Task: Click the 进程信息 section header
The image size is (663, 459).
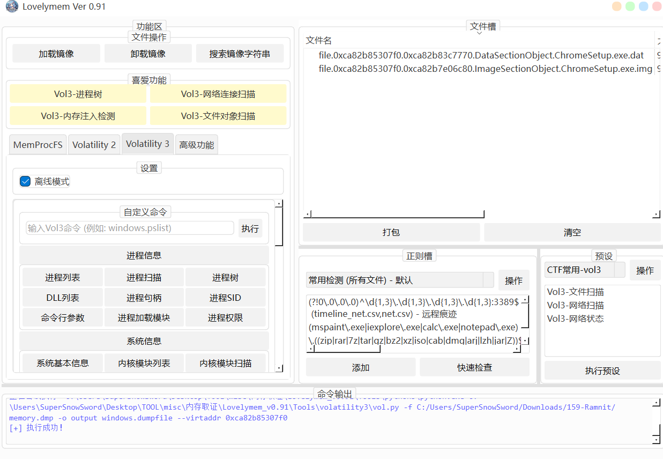Action: pos(144,256)
